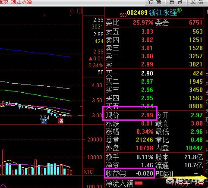Click the 卖五 volume 563
The height and width of the screenshot is (188, 208).
point(198,31)
